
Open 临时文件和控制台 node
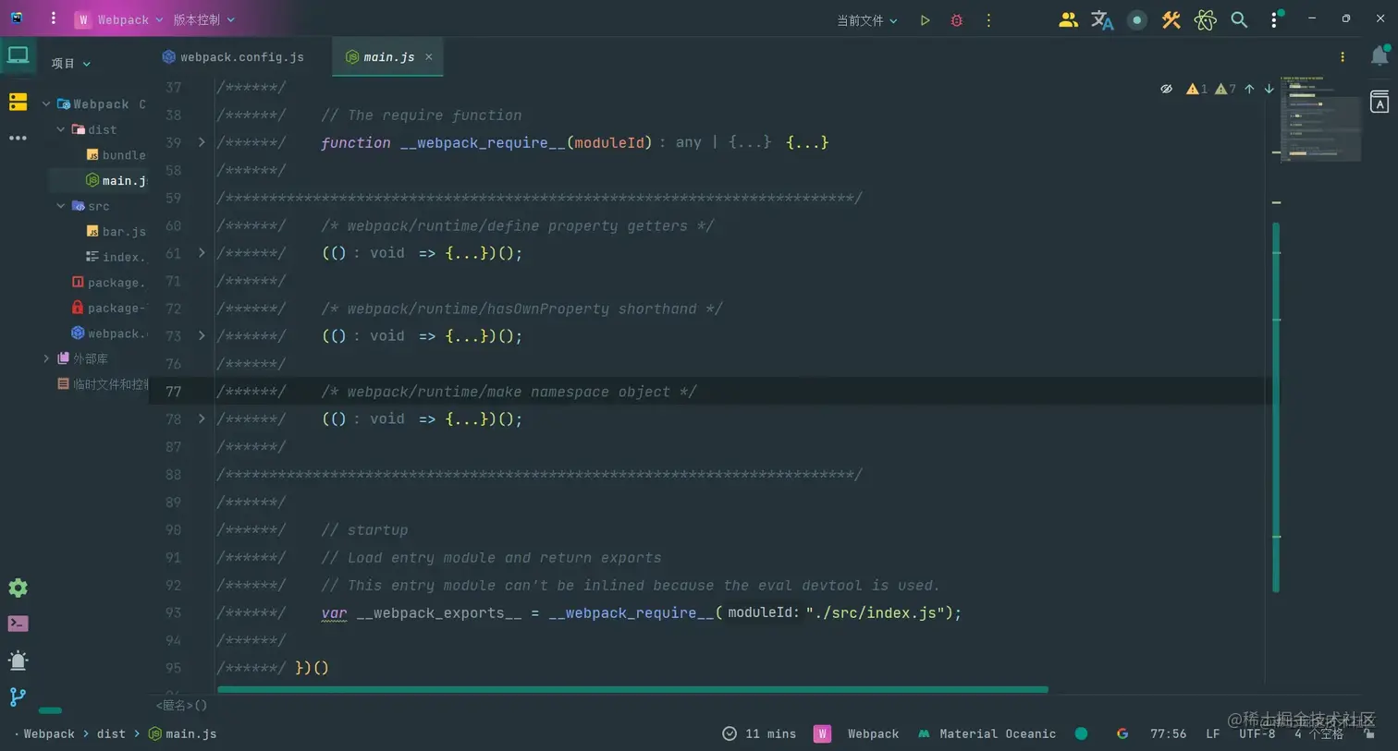coord(103,384)
